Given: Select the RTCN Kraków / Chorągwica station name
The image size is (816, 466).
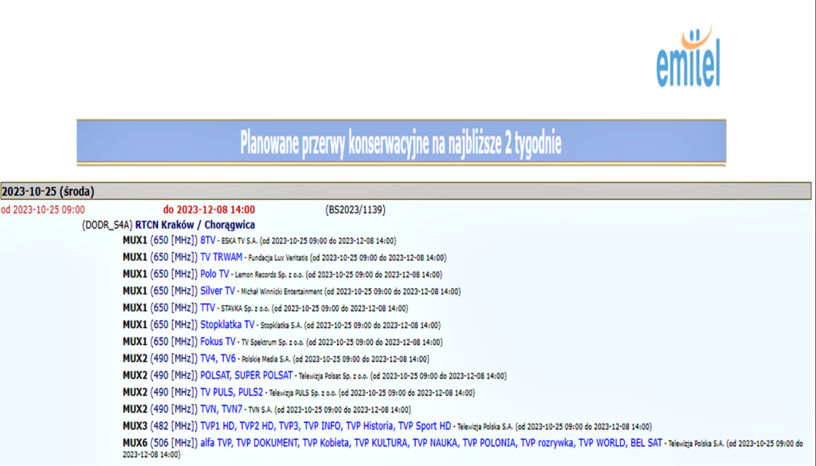Looking at the screenshot, I should click(195, 225).
